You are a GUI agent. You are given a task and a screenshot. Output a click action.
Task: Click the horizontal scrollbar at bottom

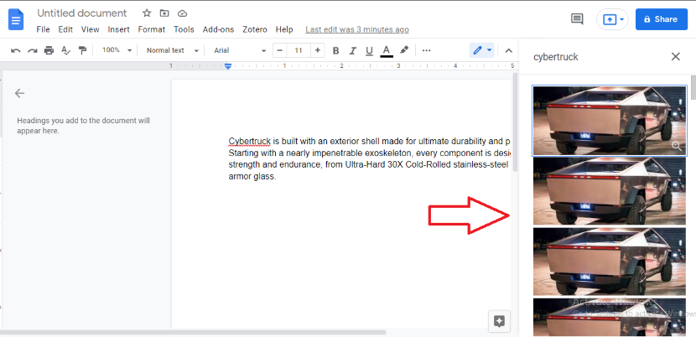tap(194, 332)
